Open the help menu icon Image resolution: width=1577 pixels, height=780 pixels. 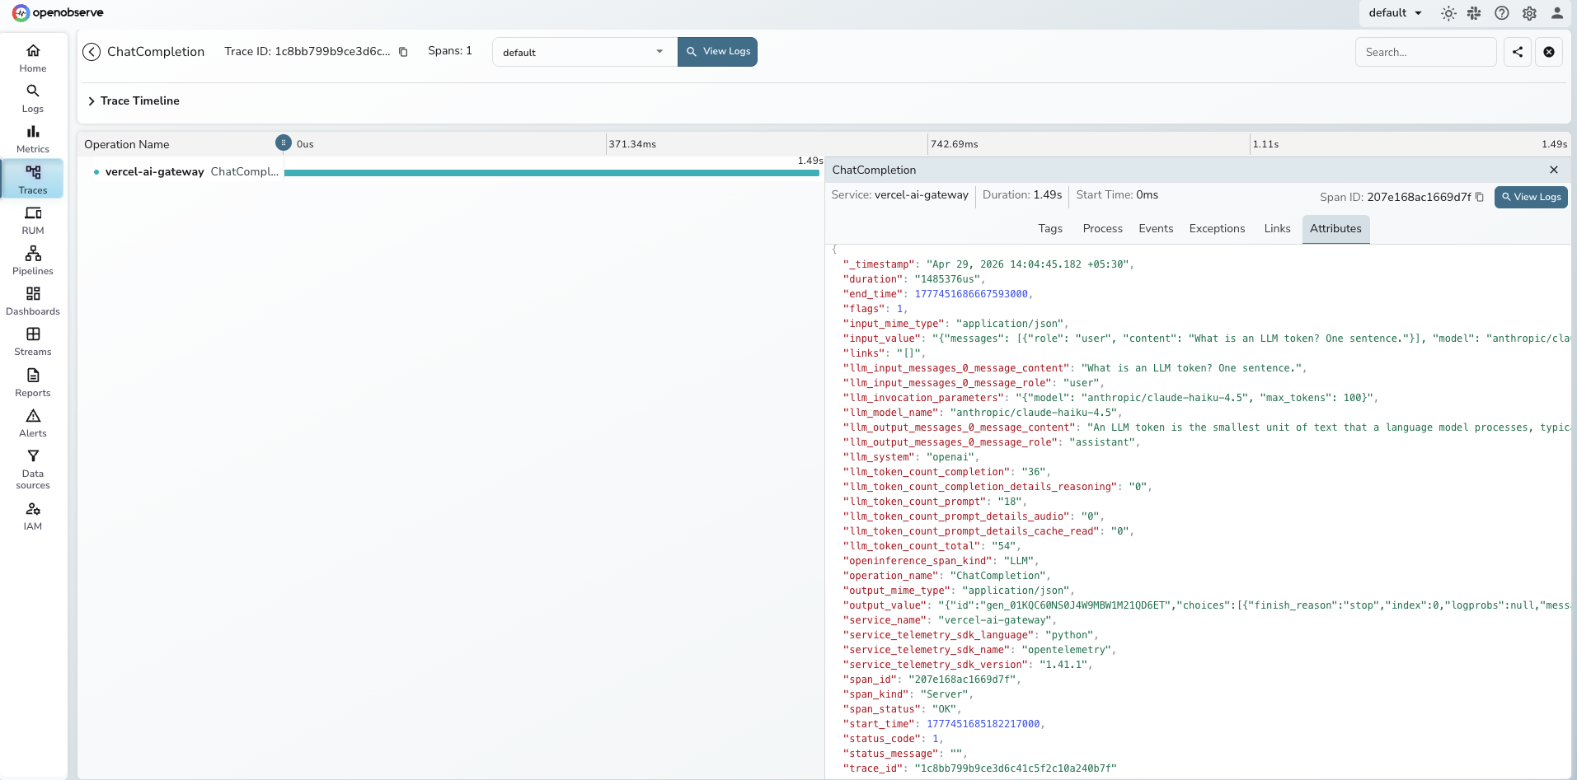point(1502,13)
